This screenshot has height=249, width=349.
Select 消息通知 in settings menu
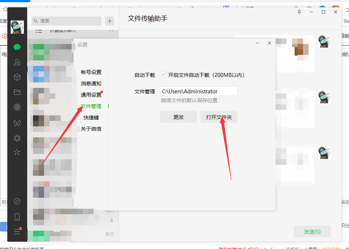91,83
